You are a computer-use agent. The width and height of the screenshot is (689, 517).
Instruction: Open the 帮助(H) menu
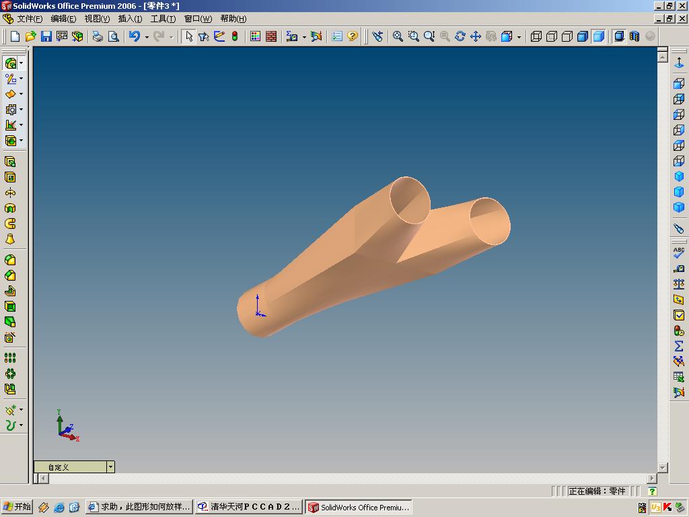click(233, 19)
